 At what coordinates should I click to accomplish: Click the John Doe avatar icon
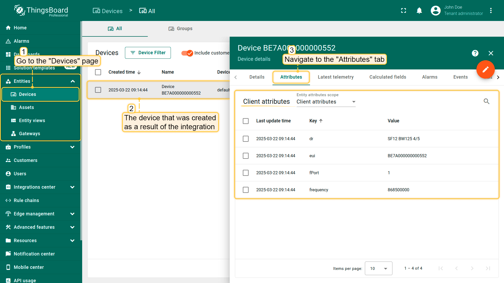click(435, 11)
